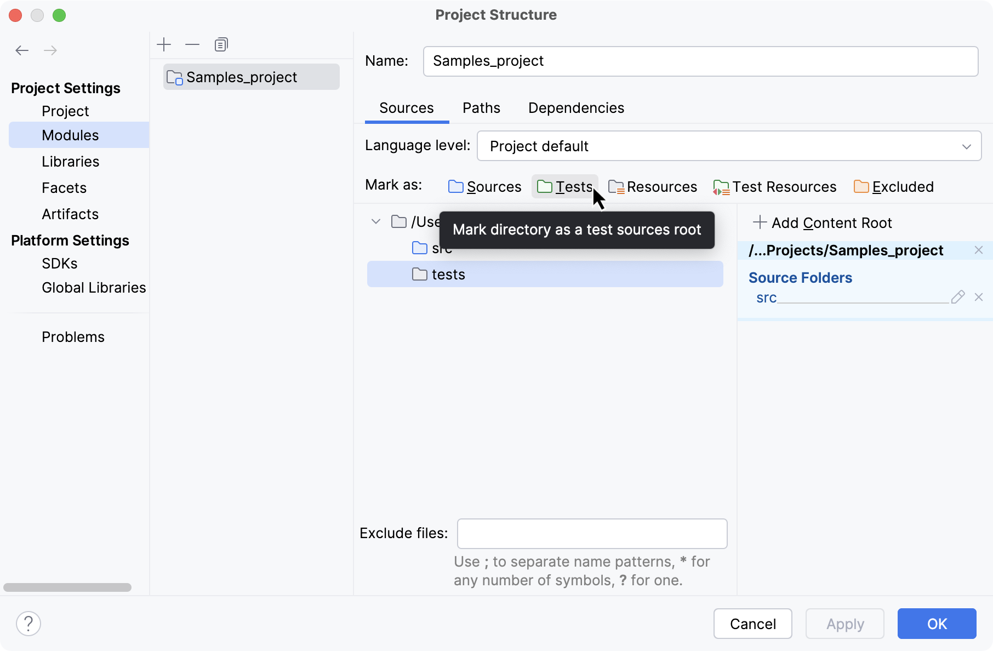Edit the src source folder properties

pyautogui.click(x=958, y=297)
